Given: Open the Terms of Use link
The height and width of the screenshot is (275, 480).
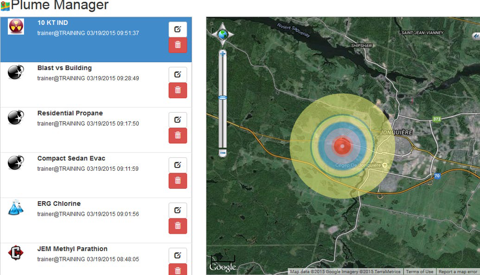Looking at the screenshot, I should (x=419, y=272).
